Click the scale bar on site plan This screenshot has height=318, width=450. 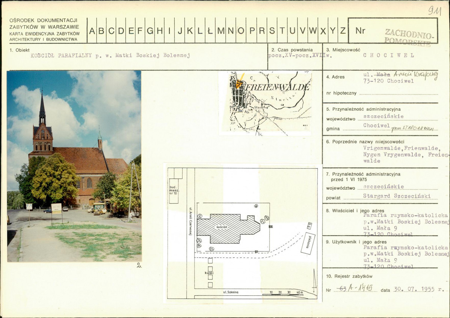pyautogui.click(x=287, y=293)
